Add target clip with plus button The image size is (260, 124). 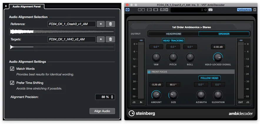click(101, 39)
